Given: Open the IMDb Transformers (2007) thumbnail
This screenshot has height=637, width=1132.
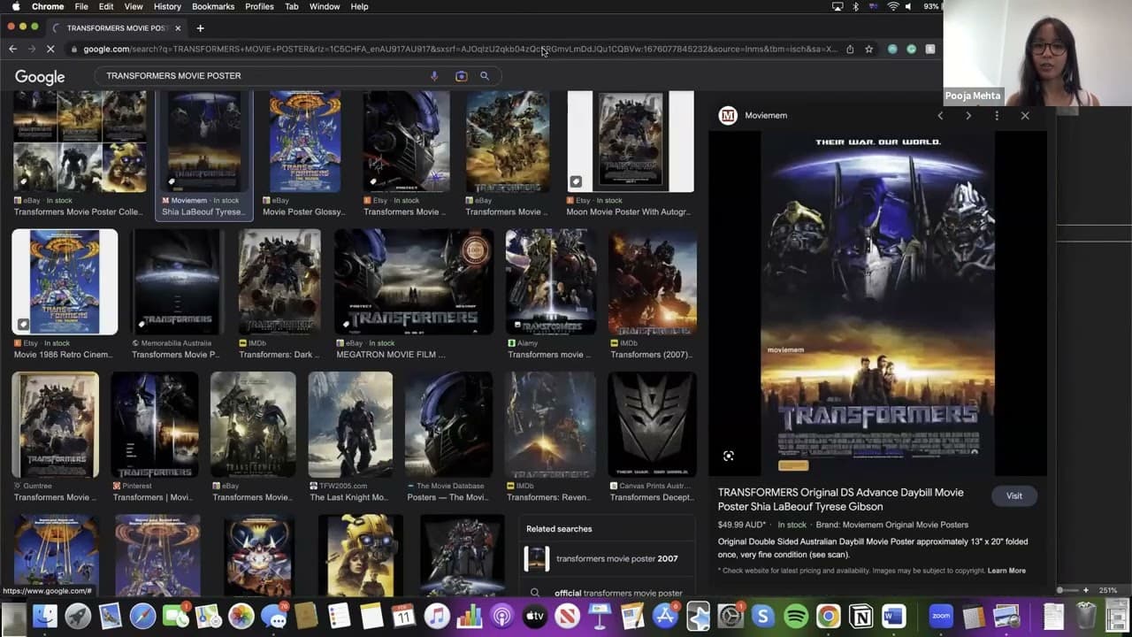Looking at the screenshot, I should [653, 282].
